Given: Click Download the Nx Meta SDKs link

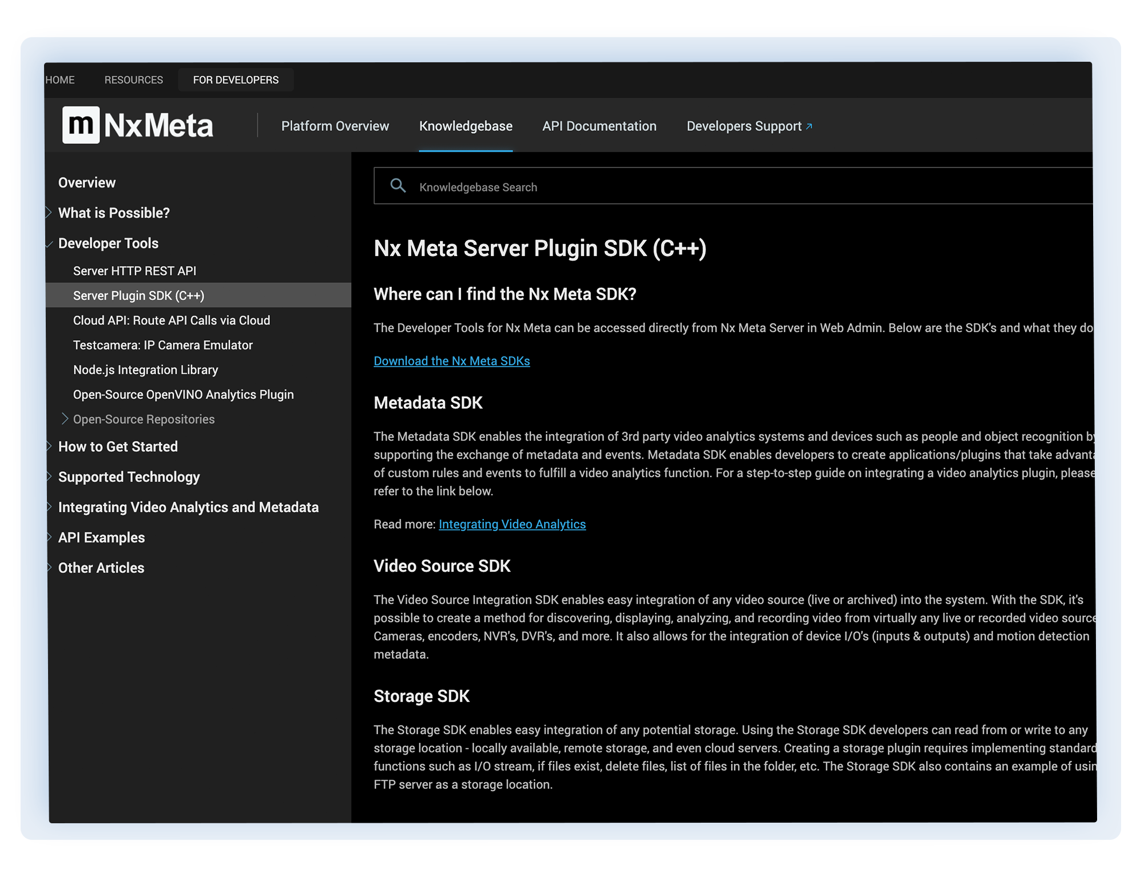Looking at the screenshot, I should click(x=451, y=360).
